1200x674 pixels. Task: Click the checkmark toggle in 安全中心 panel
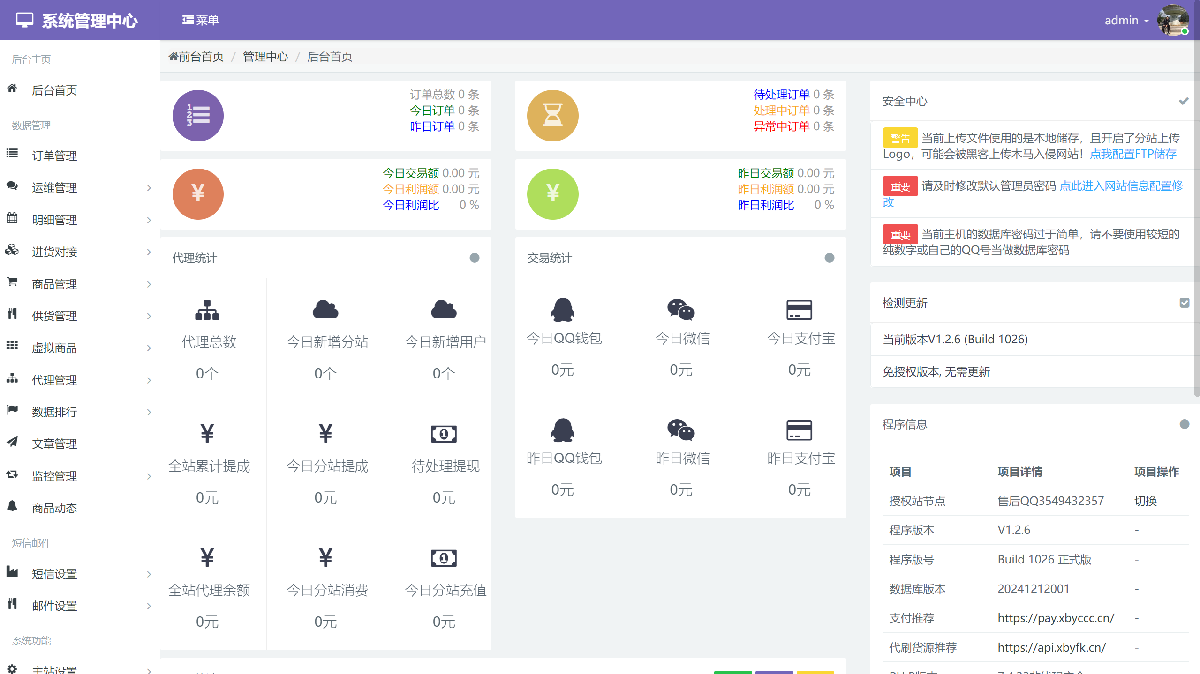point(1183,100)
